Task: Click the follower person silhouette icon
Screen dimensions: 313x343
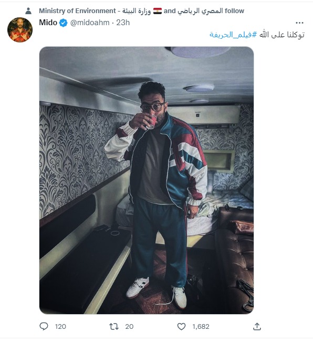Action: click(x=28, y=10)
